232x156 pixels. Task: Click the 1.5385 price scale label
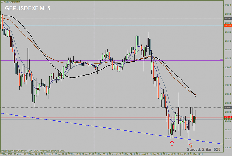coord(228,32)
